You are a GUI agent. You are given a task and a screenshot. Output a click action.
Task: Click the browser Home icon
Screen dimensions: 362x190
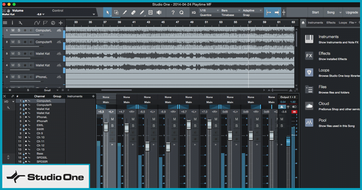click(303, 23)
